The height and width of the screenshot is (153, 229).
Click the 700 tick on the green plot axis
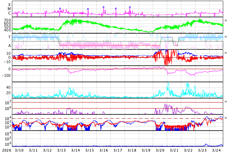(8, 21)
